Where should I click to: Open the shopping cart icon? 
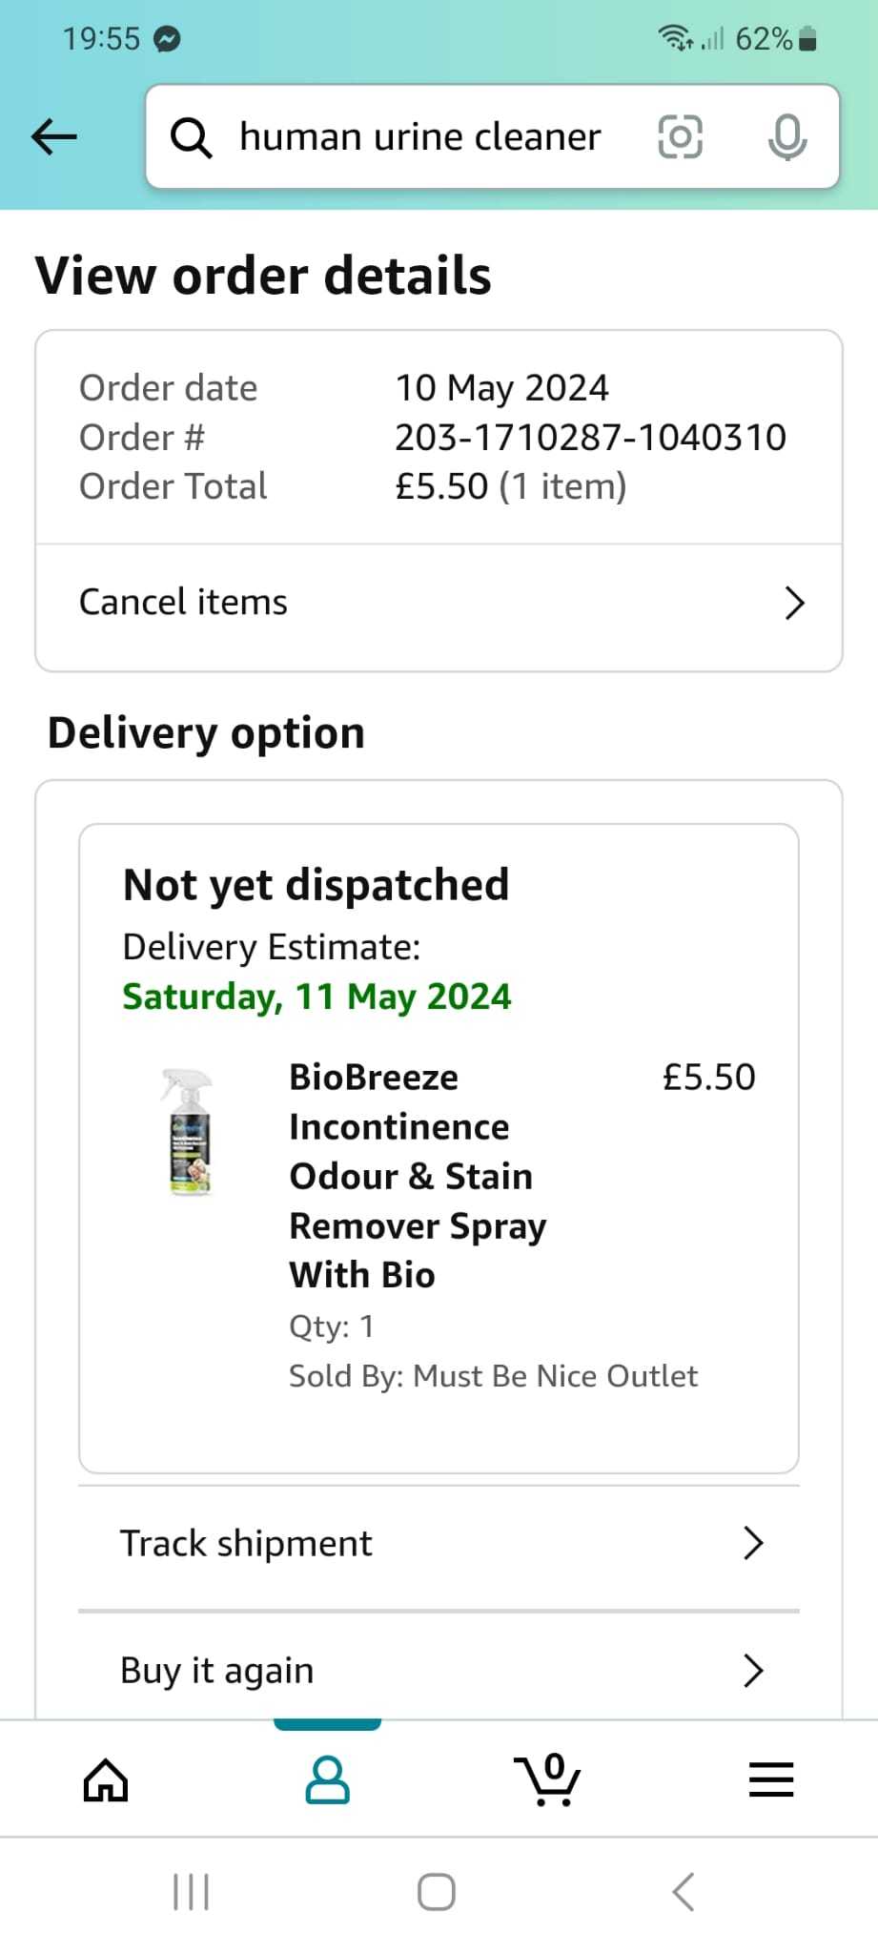coord(547,1779)
